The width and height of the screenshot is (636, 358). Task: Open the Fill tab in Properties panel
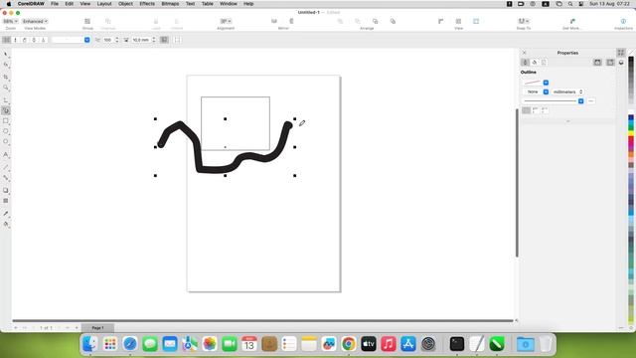535,62
